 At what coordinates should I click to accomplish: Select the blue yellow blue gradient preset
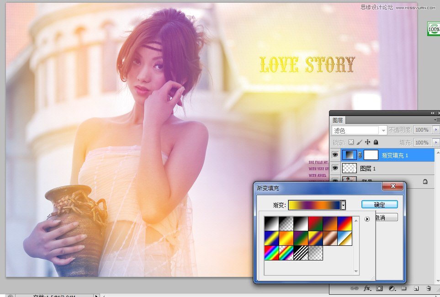(x=272, y=239)
